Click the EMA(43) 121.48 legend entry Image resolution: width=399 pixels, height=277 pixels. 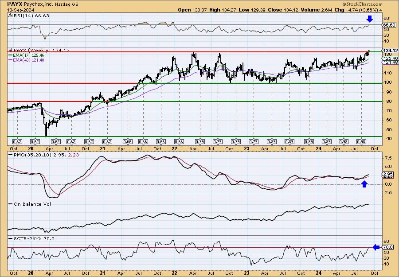coord(26,60)
